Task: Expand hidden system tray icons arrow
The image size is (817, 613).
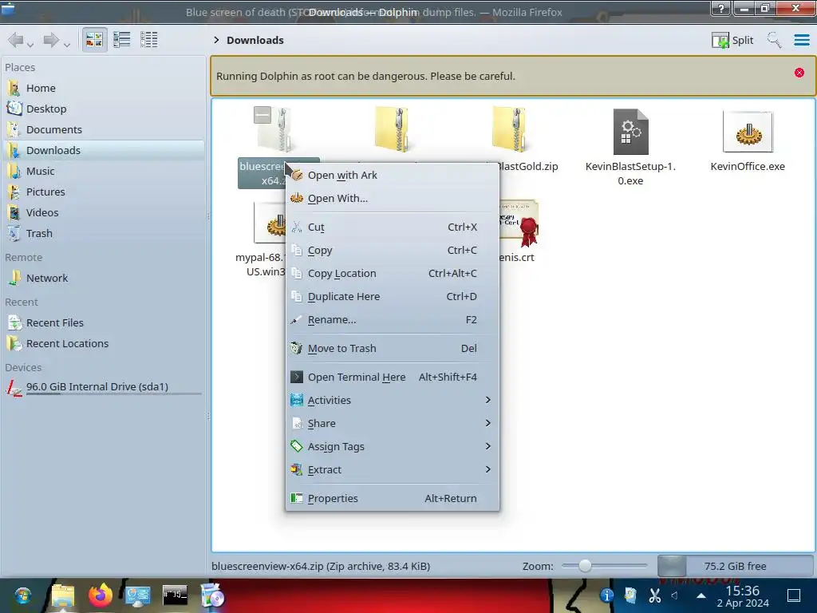Action: 701,595
